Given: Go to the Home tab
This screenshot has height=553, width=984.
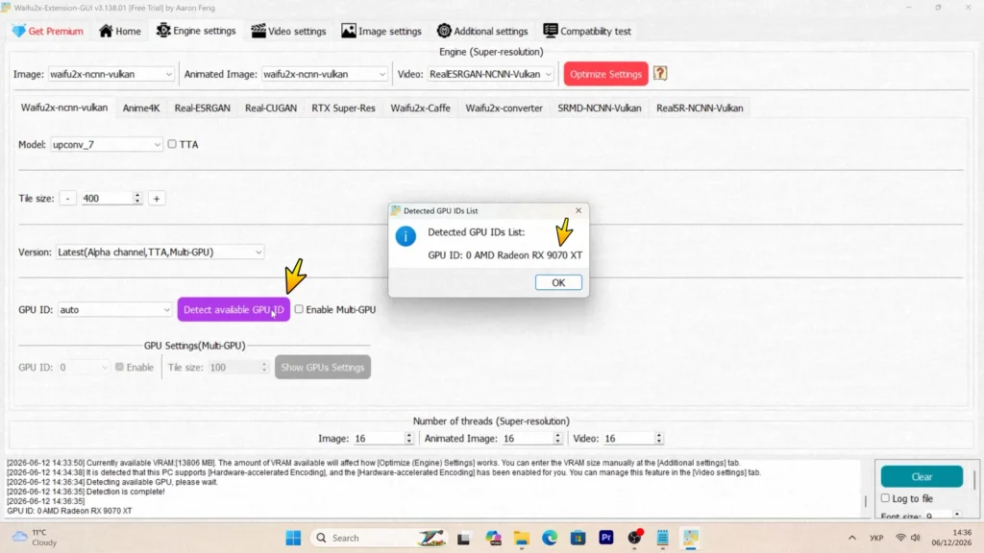Looking at the screenshot, I should click(x=120, y=31).
